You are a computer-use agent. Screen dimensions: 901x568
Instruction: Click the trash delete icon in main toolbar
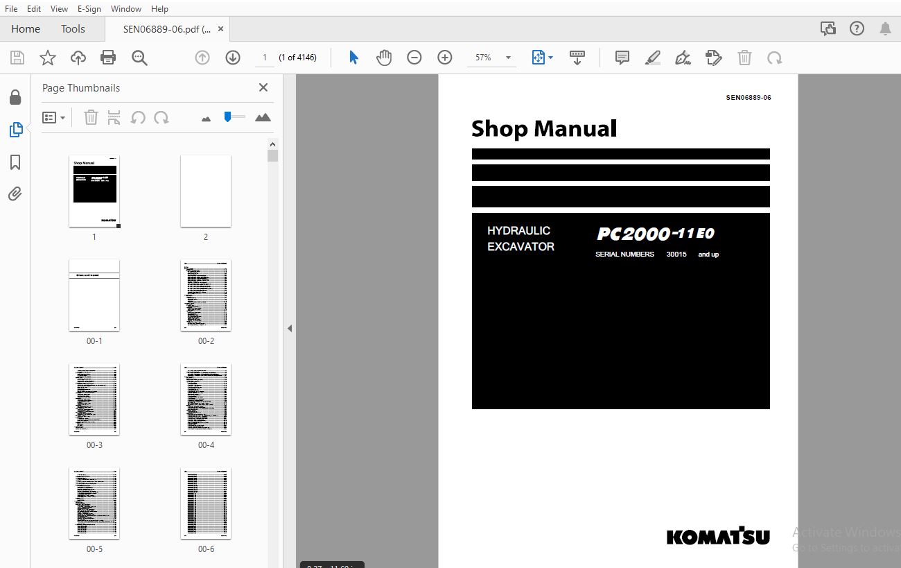pos(744,58)
